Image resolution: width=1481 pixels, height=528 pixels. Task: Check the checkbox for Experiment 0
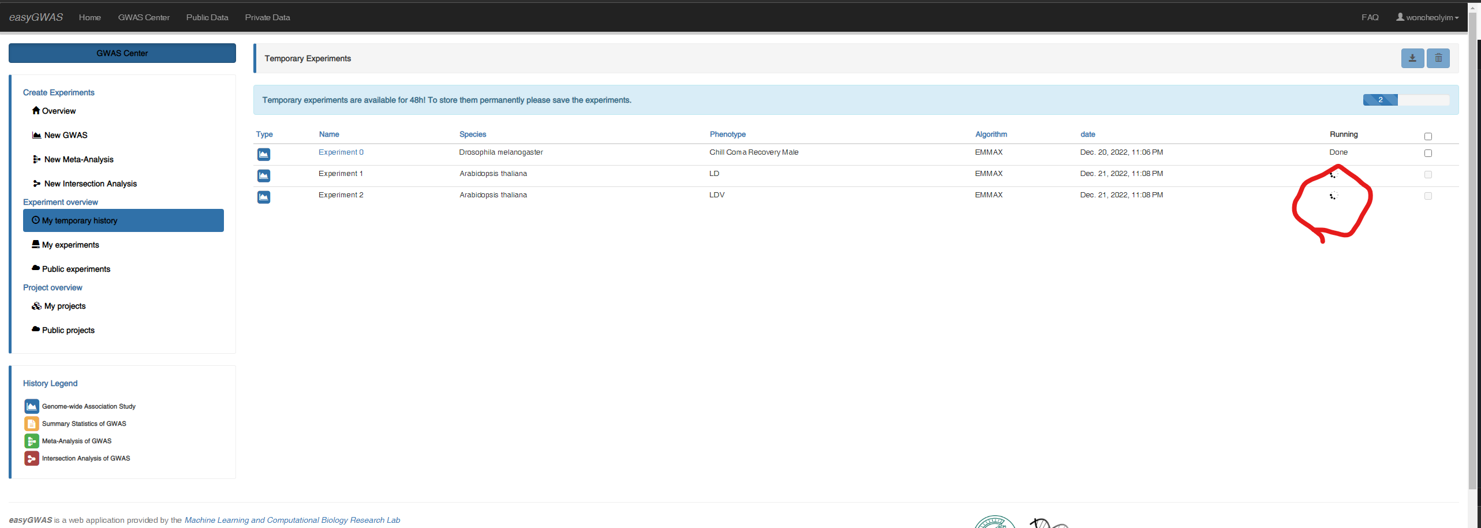[x=1428, y=153]
